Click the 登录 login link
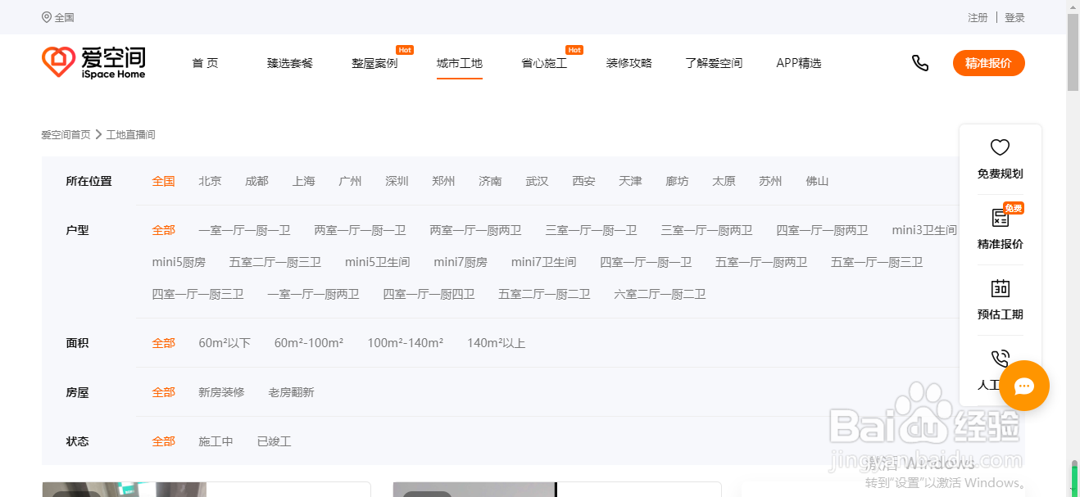 [x=1014, y=16]
